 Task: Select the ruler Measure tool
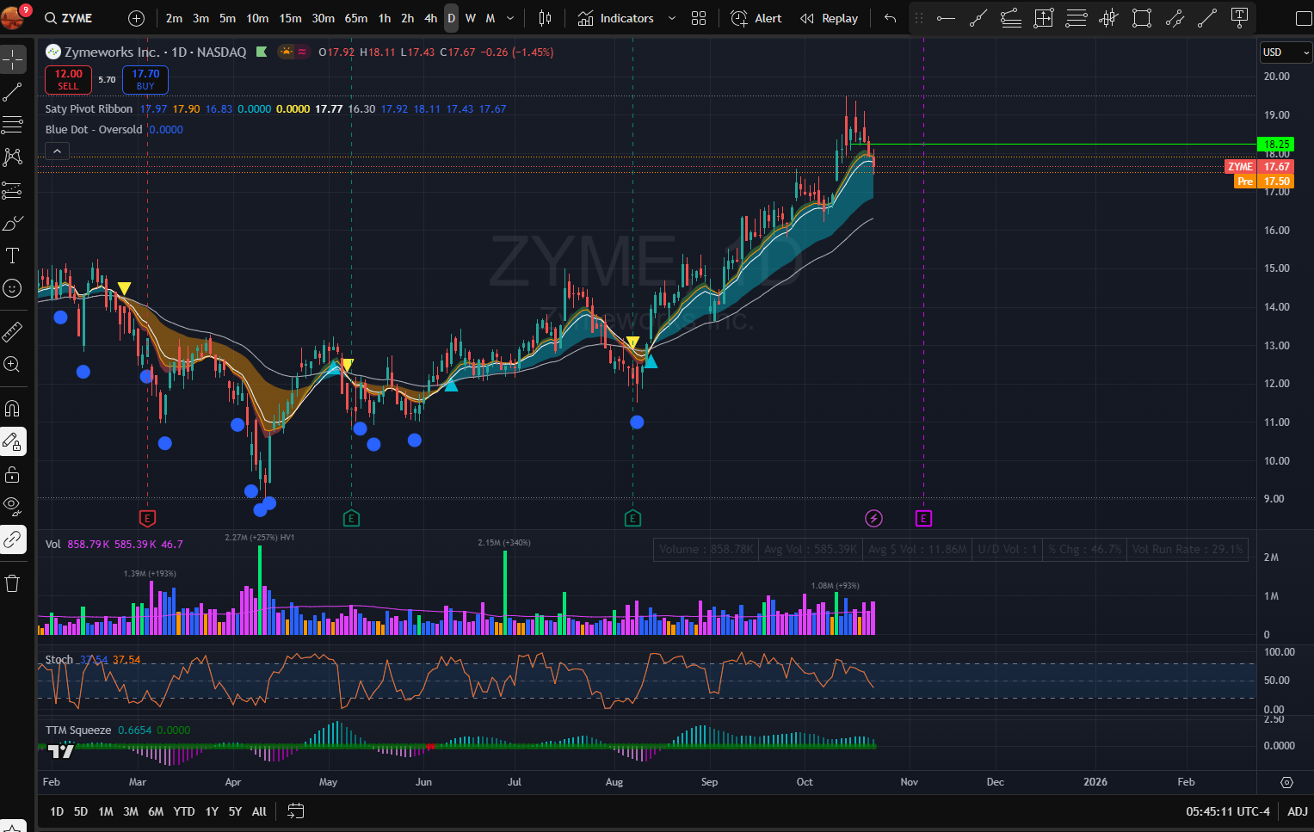click(13, 331)
